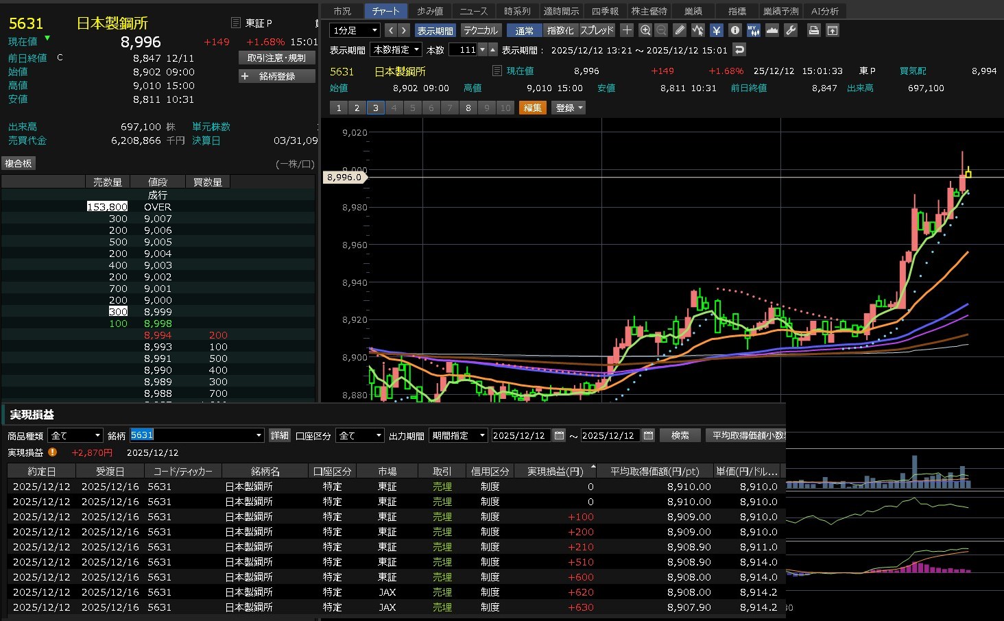This screenshot has height=621, width=1004.
Task: Click the yen price display icon
Action: tap(717, 30)
